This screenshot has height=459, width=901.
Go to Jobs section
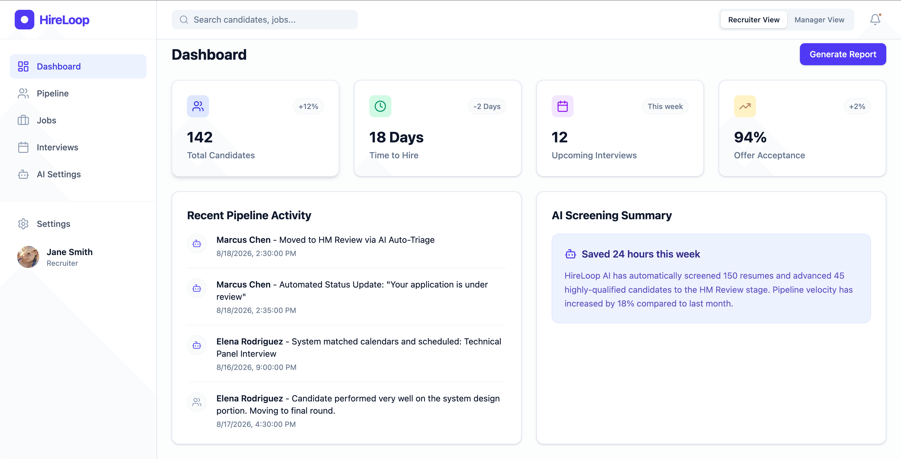pos(78,120)
